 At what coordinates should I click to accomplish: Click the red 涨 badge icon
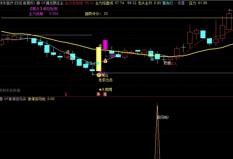coord(98,94)
